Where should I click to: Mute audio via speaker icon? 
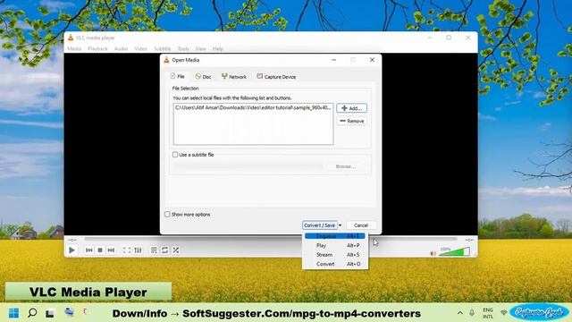433,253
